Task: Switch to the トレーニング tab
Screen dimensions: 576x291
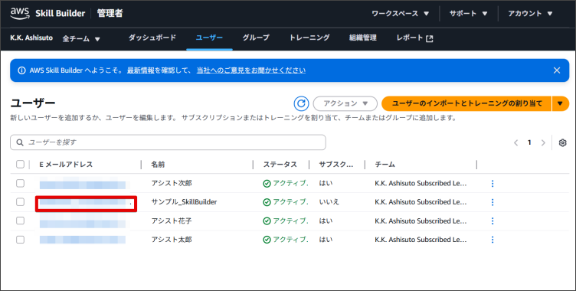Action: click(x=309, y=38)
